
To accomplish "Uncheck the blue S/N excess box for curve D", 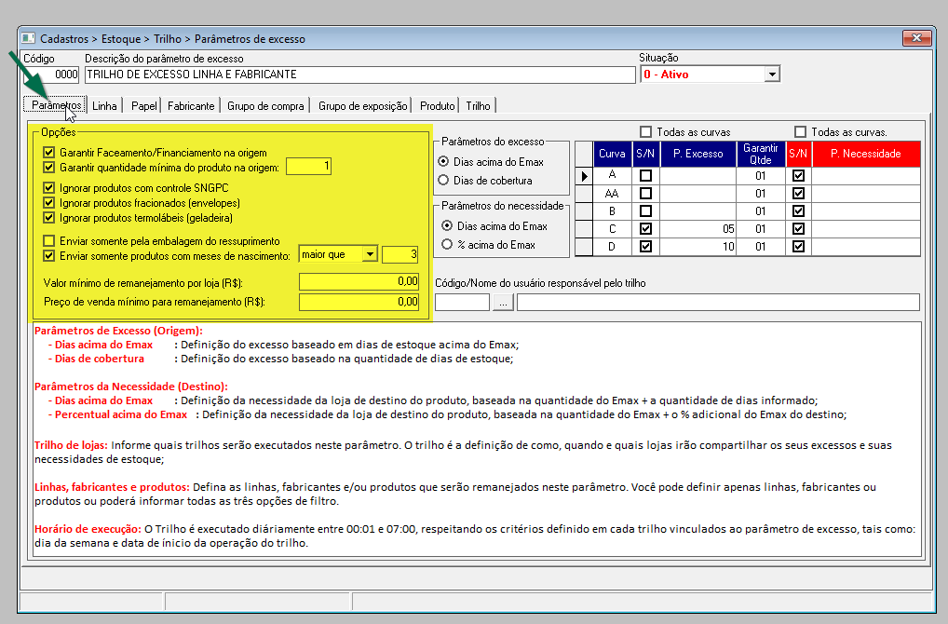I will point(645,247).
